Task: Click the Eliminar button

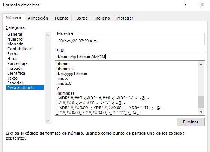Action: pyautogui.click(x=191, y=122)
